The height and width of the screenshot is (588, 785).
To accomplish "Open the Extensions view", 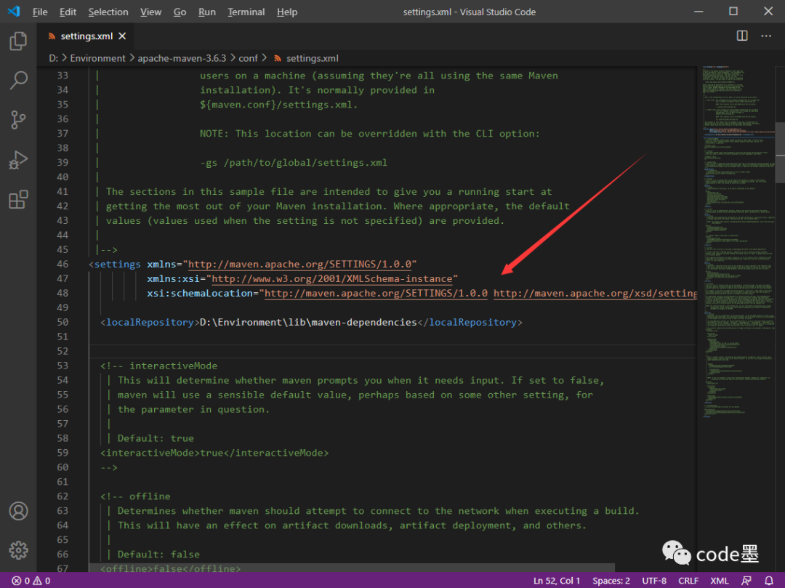I will (18, 200).
